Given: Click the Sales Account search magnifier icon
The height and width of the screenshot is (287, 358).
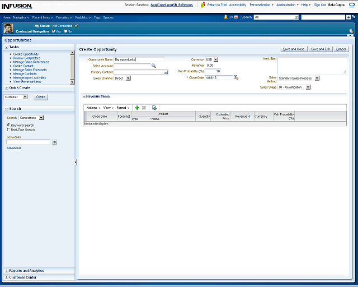Looking at the screenshot, I should (154, 66).
